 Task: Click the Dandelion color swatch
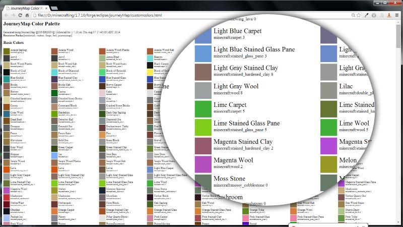click(54, 113)
